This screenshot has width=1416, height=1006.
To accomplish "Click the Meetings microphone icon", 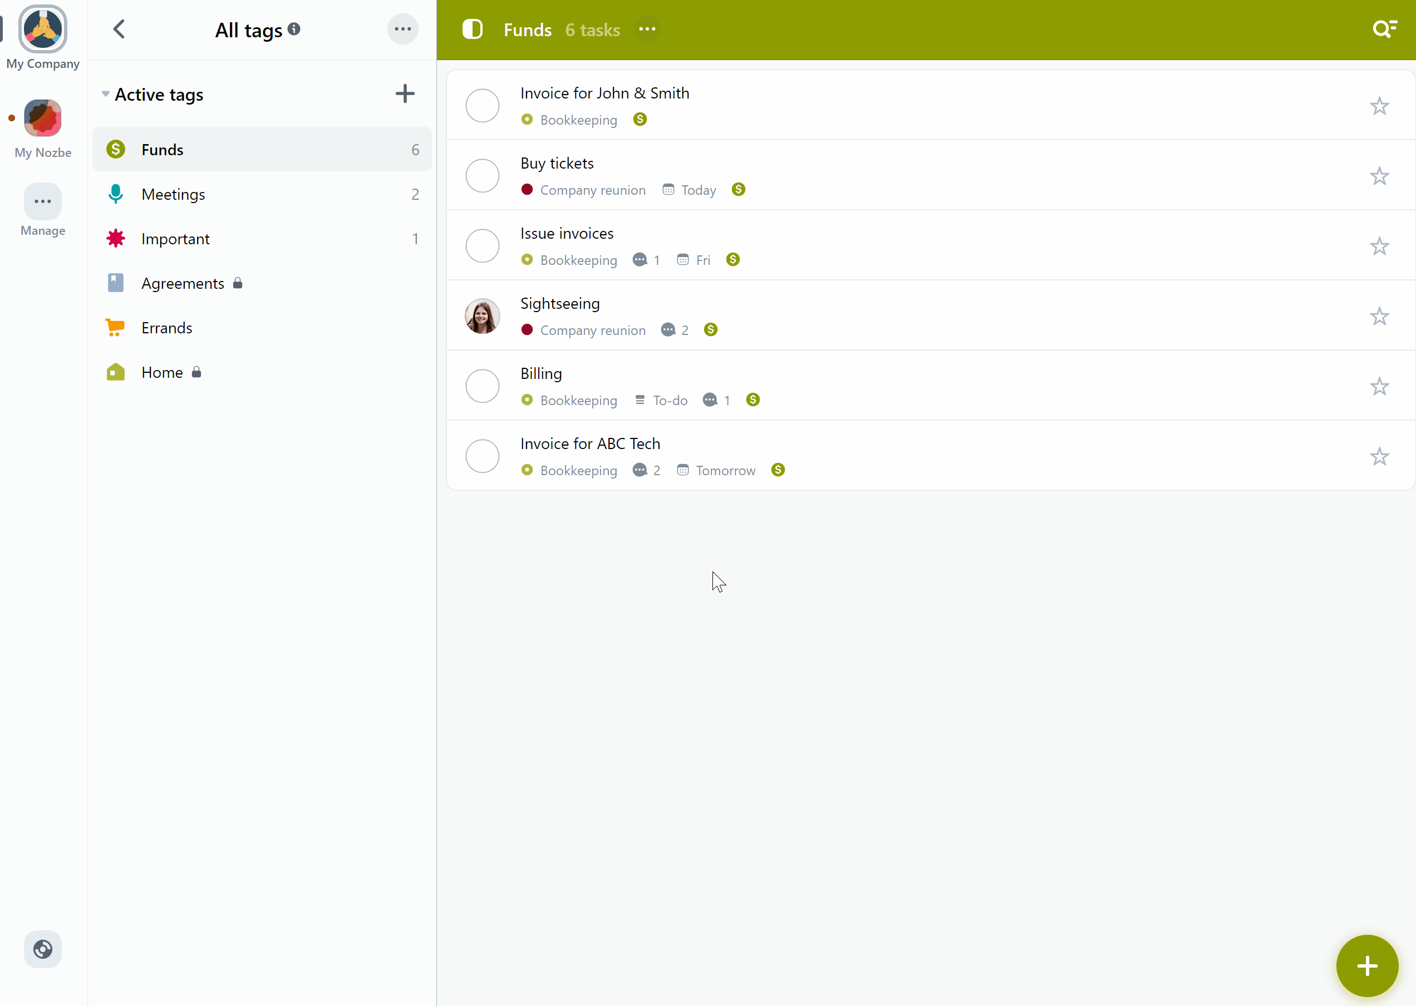I will [x=115, y=194].
